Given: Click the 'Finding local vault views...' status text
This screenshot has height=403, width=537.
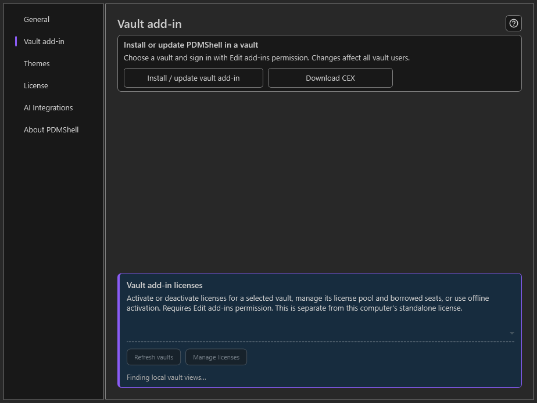Looking at the screenshot, I should point(166,377).
